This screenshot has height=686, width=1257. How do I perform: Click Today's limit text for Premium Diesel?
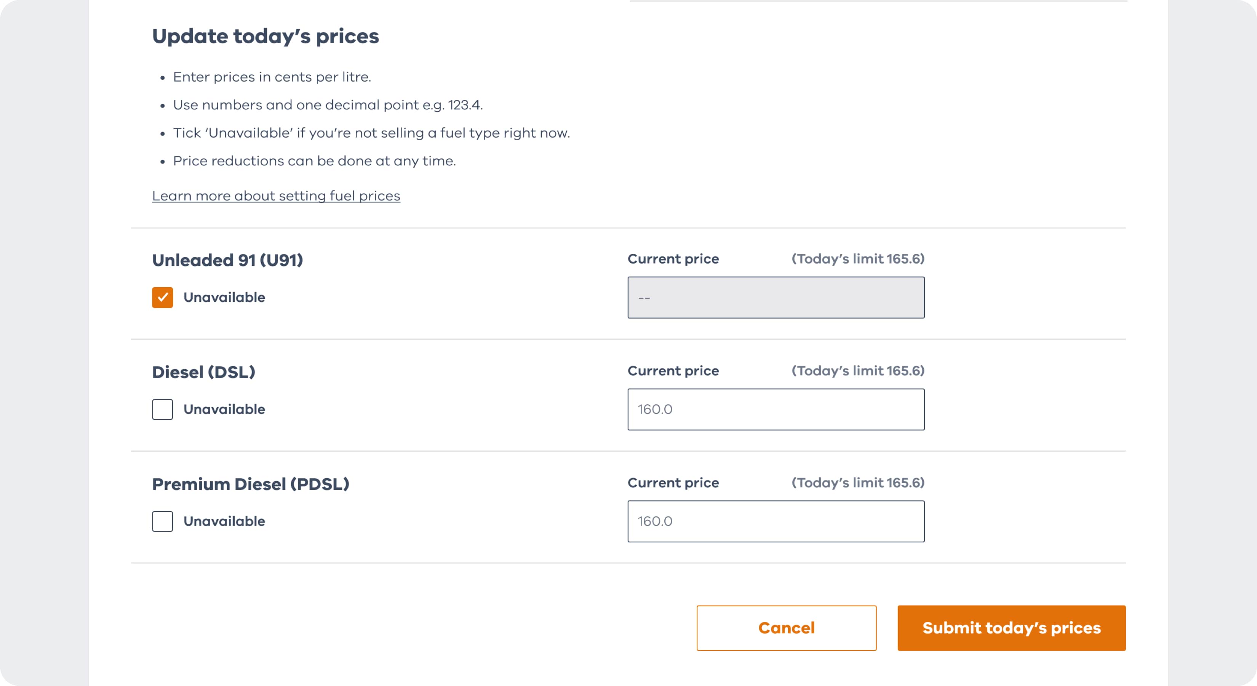click(x=857, y=482)
